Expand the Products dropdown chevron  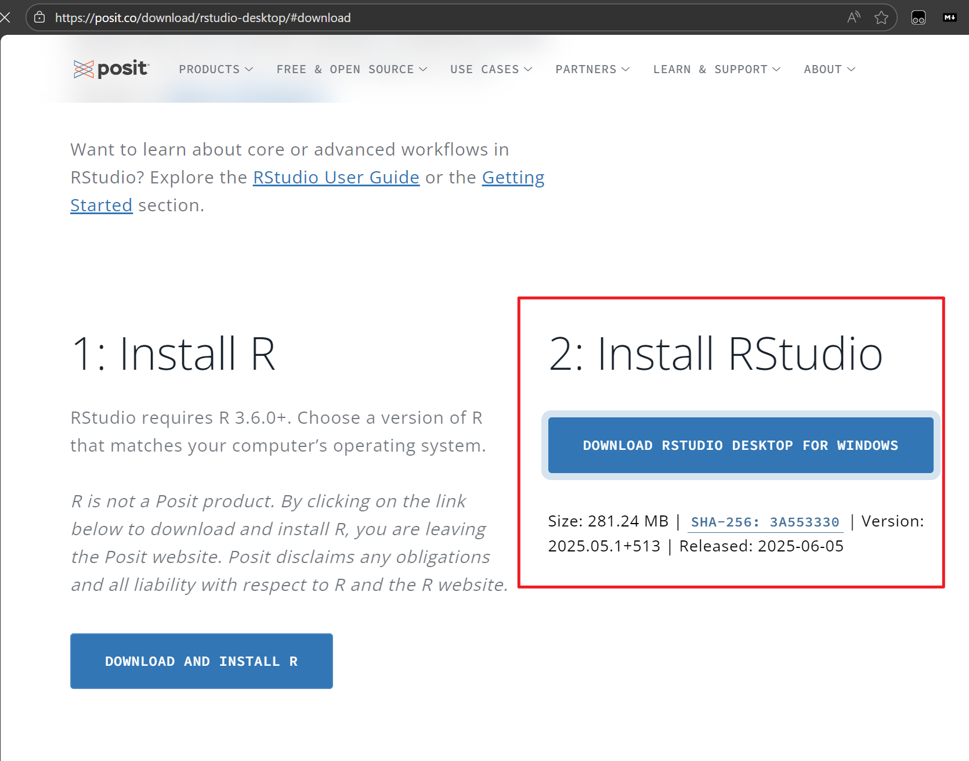tap(249, 69)
